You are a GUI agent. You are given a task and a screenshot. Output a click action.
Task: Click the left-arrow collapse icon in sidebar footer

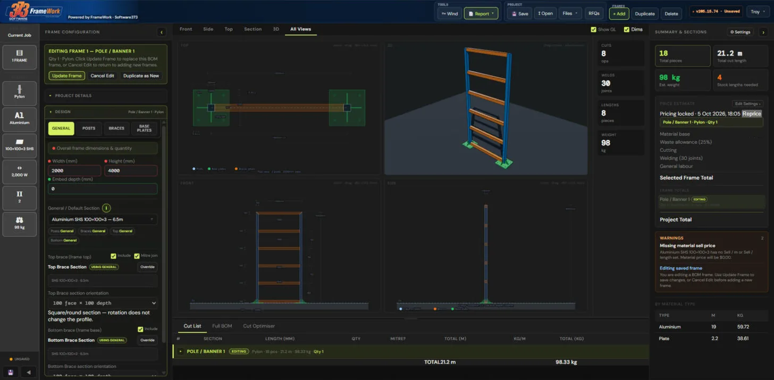(28, 372)
